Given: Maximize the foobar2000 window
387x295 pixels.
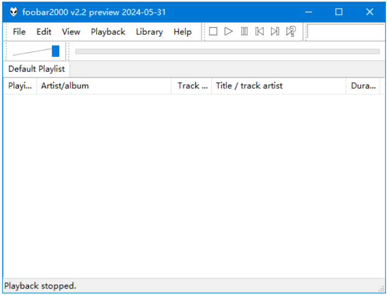Looking at the screenshot, I should coord(339,12).
